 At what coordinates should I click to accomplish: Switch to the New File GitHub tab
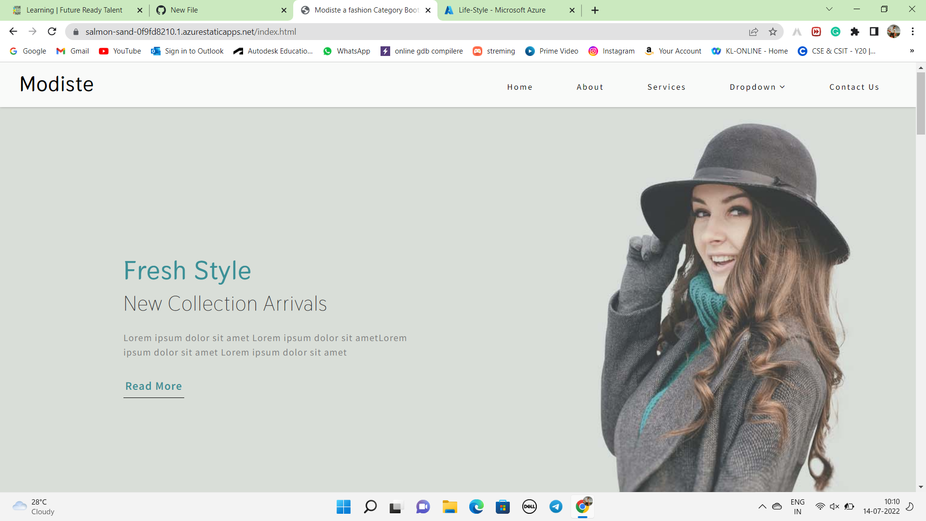[221, 10]
